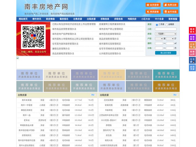Click the 看房报名 red sidebar icon
This screenshot has height=147, width=196.
[x=192, y=30]
